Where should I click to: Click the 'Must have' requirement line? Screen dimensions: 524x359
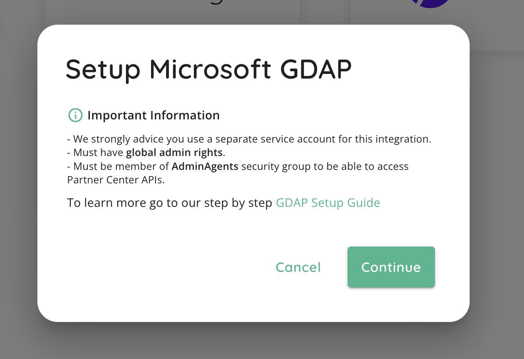(x=146, y=153)
